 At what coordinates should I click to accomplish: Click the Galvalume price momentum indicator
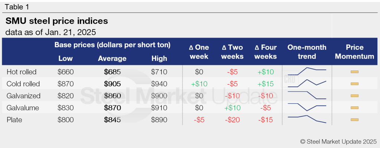pyautogui.click(x=354, y=108)
